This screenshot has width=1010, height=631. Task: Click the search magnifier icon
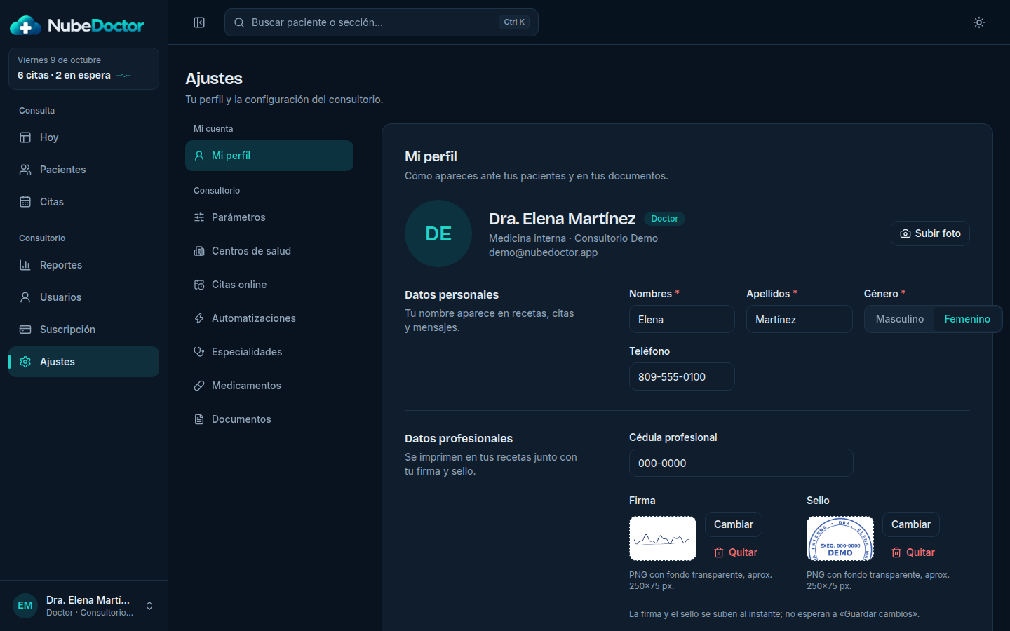click(239, 22)
